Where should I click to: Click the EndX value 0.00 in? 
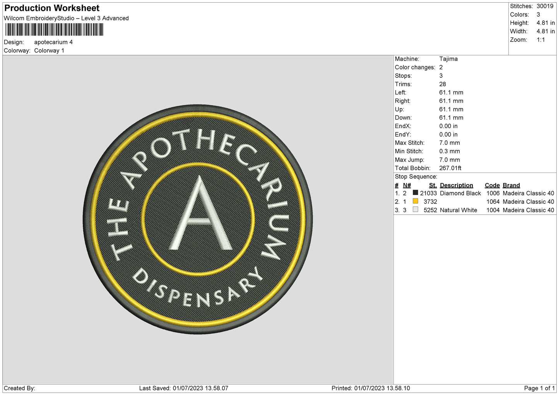(448, 126)
